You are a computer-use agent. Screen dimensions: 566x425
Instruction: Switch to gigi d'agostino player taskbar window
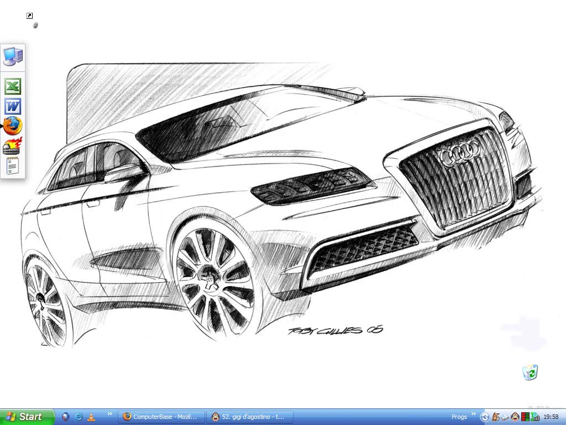[250, 417]
